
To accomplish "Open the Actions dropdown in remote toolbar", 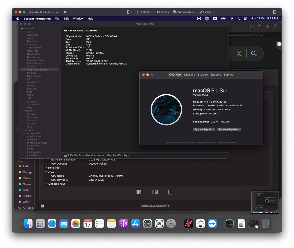I will coord(145,12).
